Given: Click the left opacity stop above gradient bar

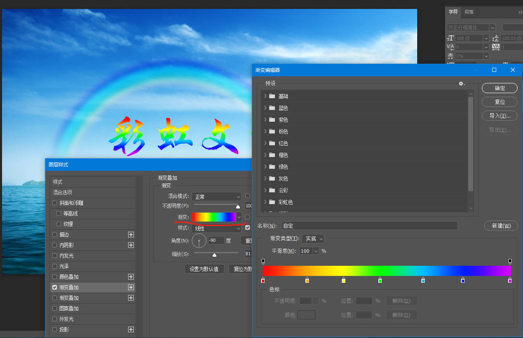Looking at the screenshot, I should point(263,261).
